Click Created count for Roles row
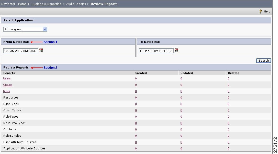278x154 pixels. pyautogui.click(x=136, y=91)
